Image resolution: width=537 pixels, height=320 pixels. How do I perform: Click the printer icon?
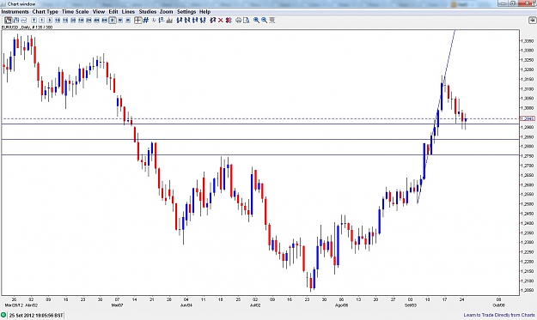(x=238, y=21)
